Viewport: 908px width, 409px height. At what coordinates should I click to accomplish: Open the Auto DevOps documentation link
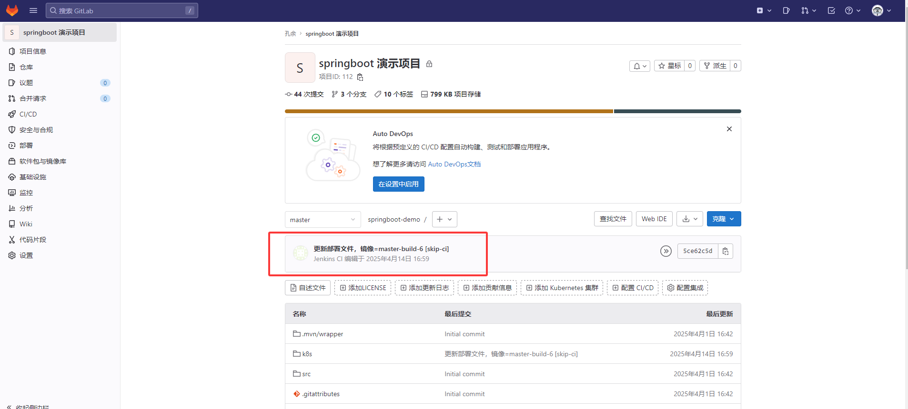coord(454,164)
